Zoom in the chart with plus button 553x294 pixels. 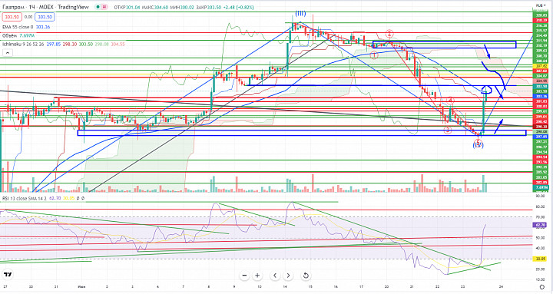[257, 276]
